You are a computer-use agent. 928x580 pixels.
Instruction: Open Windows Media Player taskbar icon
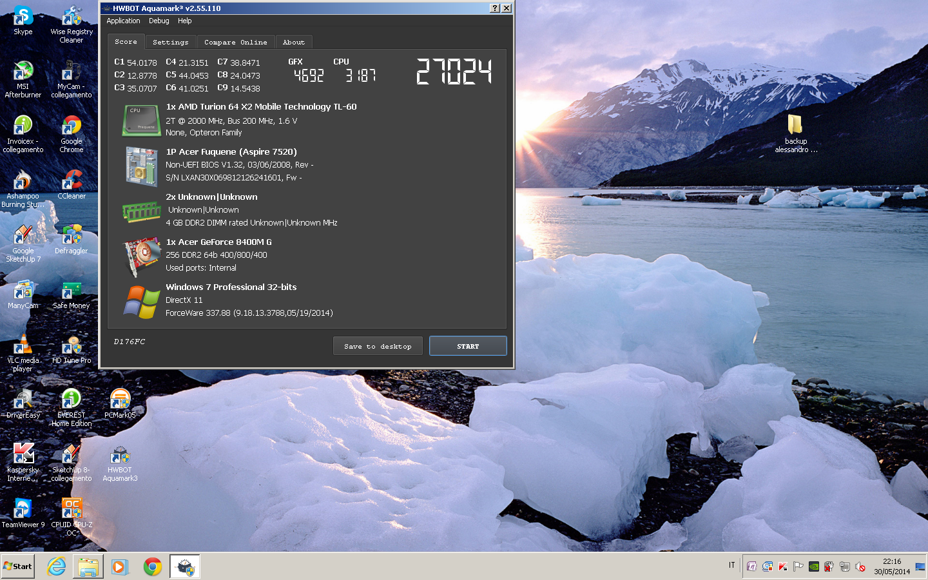pos(120,566)
